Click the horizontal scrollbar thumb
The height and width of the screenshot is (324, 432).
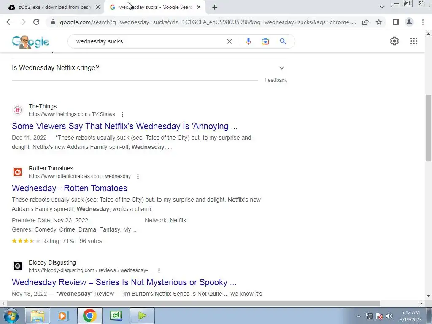(x=193, y=303)
